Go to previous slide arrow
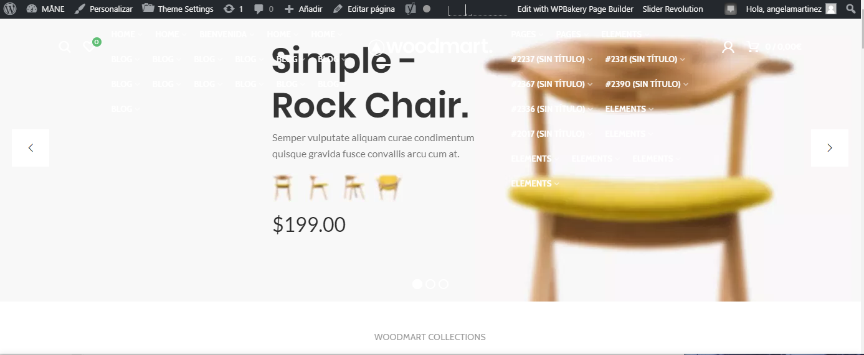This screenshot has height=355, width=864. [31, 148]
